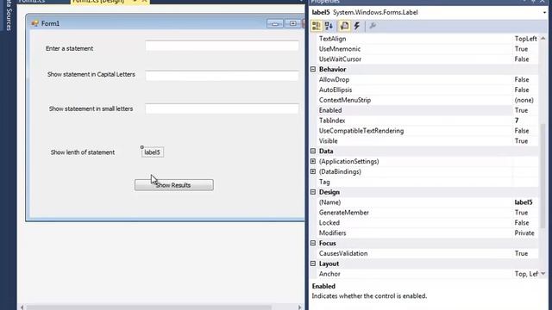Click the Form1 window icon

click(x=34, y=23)
